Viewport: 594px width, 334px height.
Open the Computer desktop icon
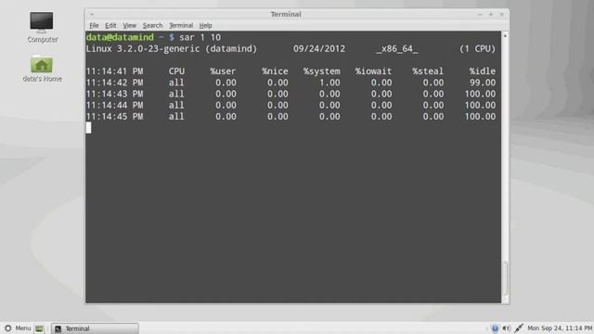tap(42, 27)
